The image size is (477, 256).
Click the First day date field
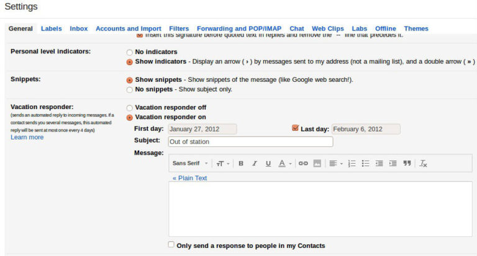coord(202,129)
